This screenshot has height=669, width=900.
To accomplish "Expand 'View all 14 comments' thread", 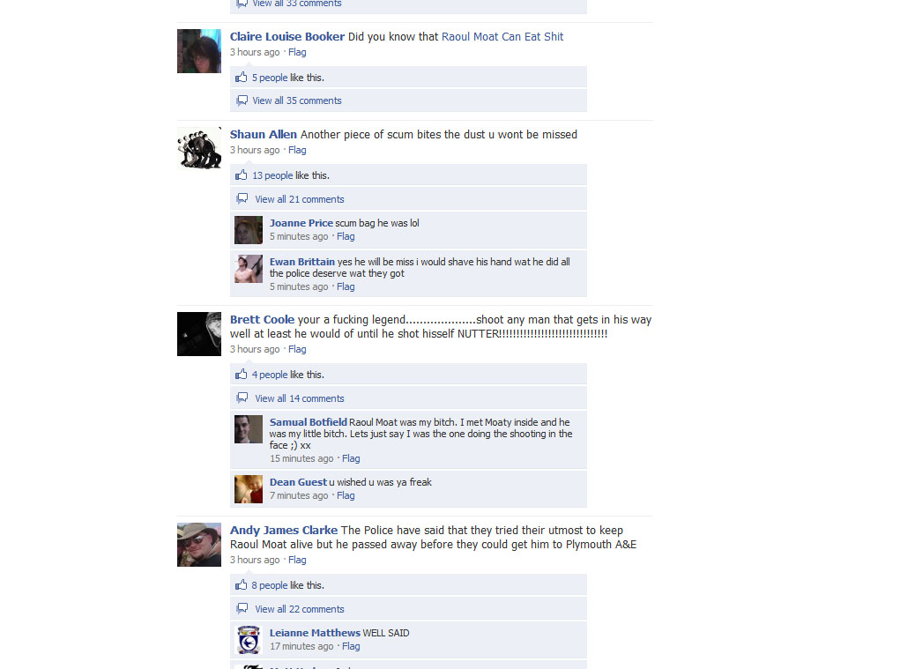I will point(300,398).
